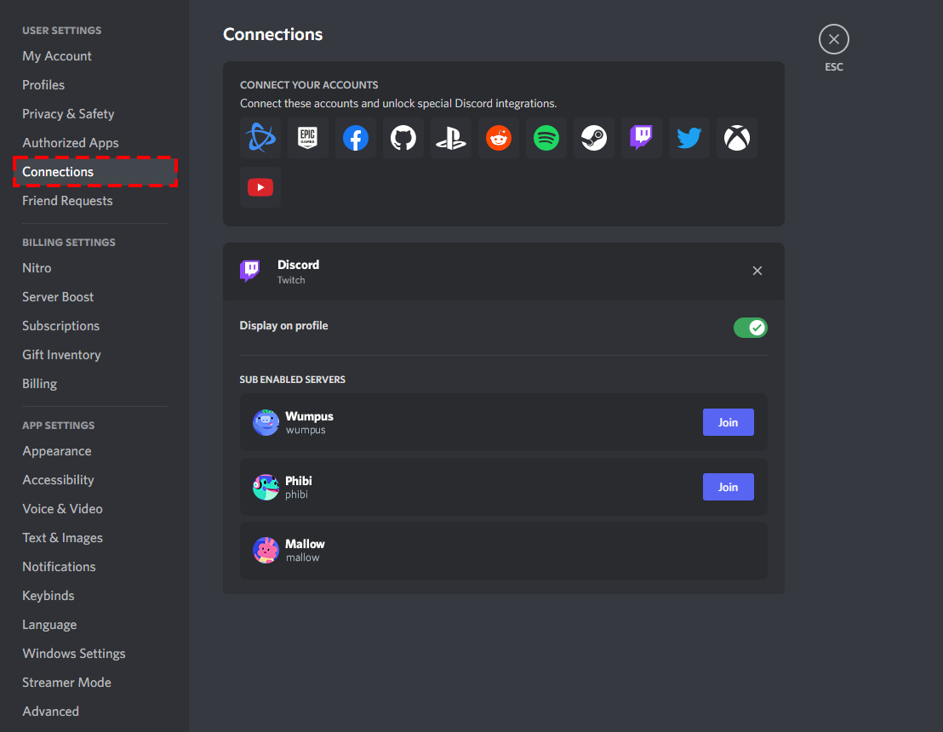The image size is (943, 732).
Task: Click the Phibi server avatar
Action: tap(266, 487)
